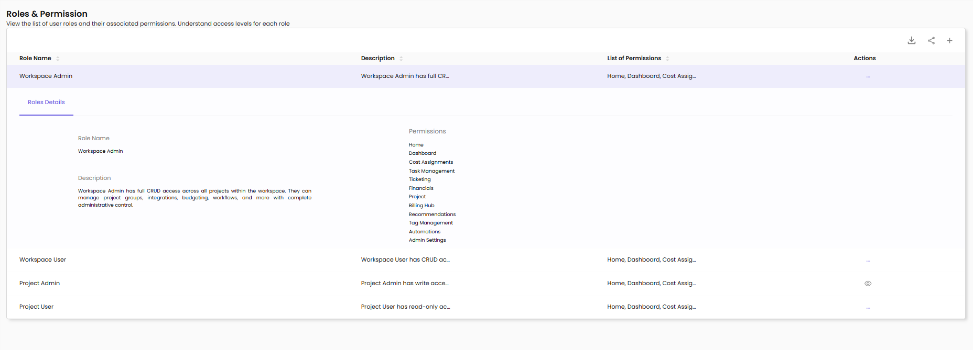Screen dimensions: 973x350
Task: Select the Roles Details tab
Action: 46,103
